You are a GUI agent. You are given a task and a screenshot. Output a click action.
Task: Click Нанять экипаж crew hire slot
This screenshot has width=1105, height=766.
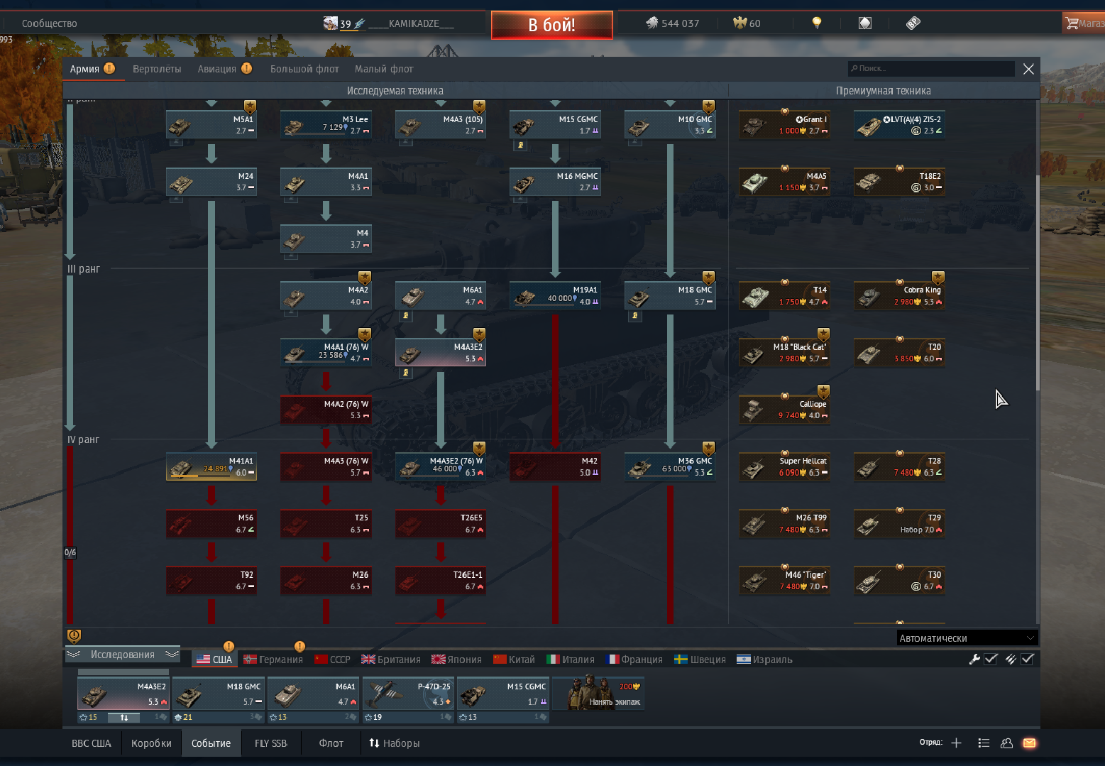[x=598, y=694]
